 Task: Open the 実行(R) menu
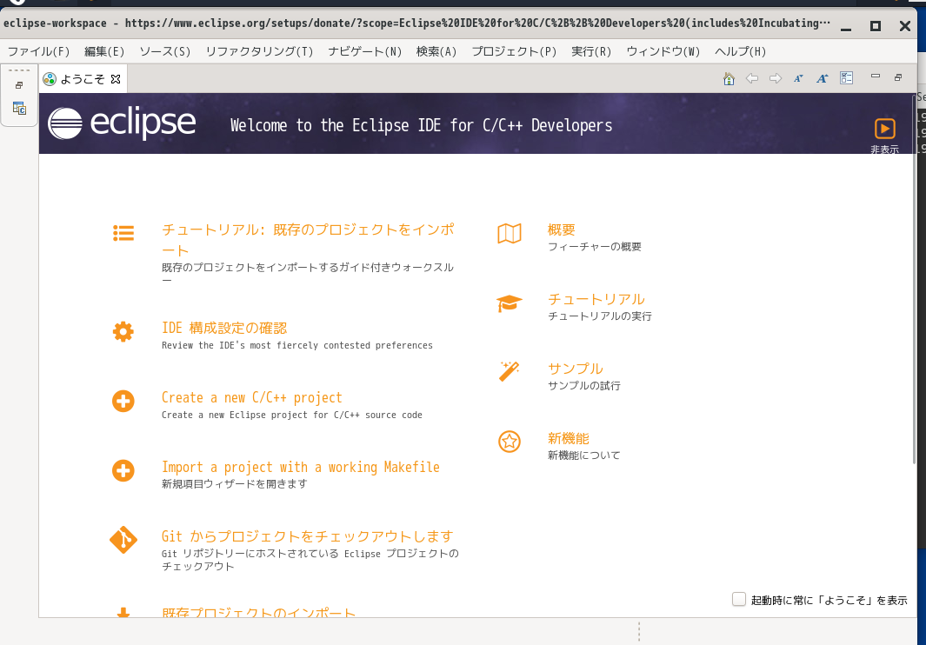pyautogui.click(x=591, y=51)
